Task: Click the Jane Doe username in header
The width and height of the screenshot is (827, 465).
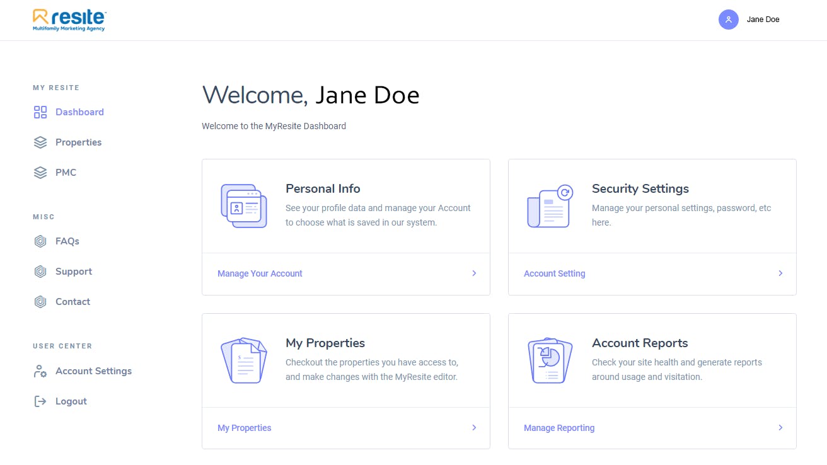Action: tap(763, 20)
